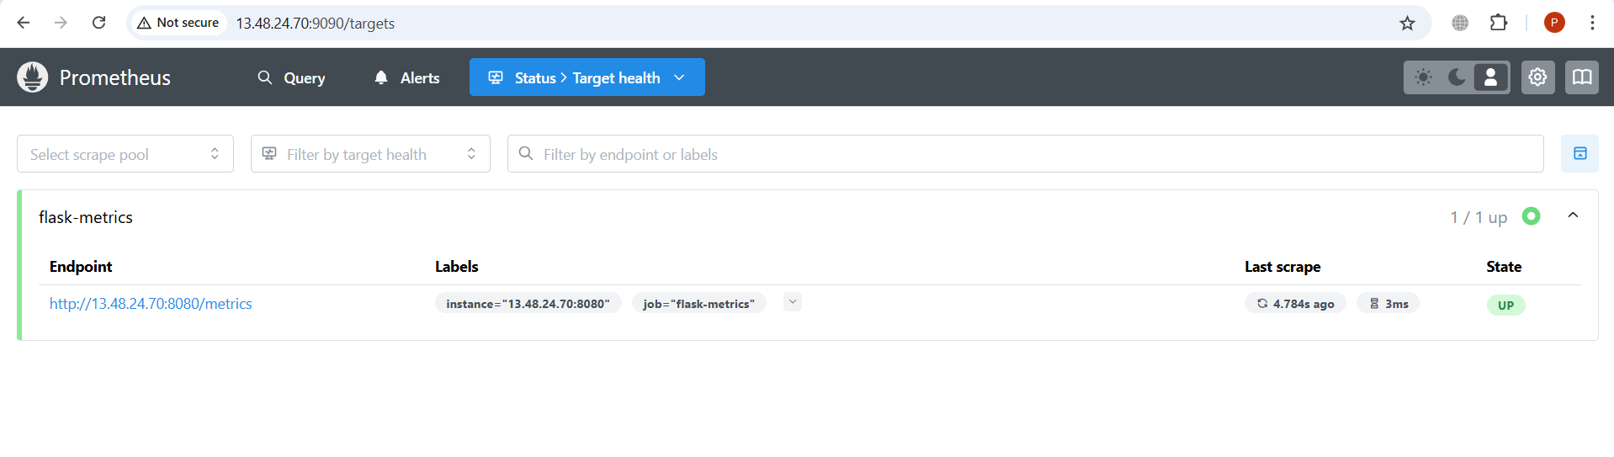Image resolution: width=1614 pixels, height=457 pixels.
Task: Collapse all scrape pools icon button
Action: [1579, 153]
